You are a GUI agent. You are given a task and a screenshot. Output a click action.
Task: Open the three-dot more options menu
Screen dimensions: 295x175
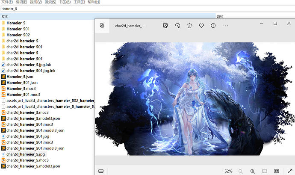click(225, 26)
